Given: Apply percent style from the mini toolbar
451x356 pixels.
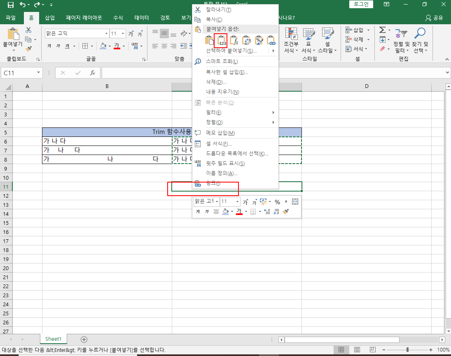Looking at the screenshot, I should click(277, 202).
